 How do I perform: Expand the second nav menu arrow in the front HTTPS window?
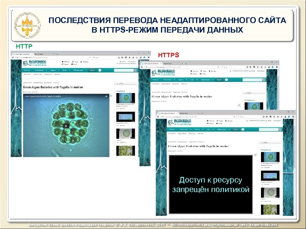pyautogui.click(x=191, y=129)
